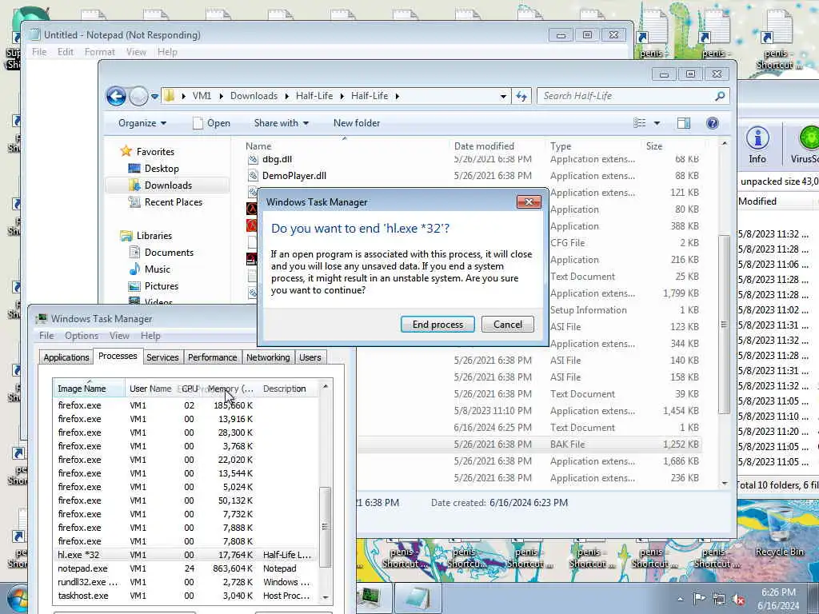The width and height of the screenshot is (819, 614).
Task: Open Notepad taskbar button
Action: (417, 598)
